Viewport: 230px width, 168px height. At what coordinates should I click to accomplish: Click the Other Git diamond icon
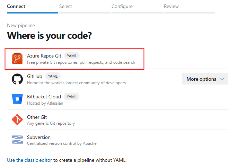point(17,120)
